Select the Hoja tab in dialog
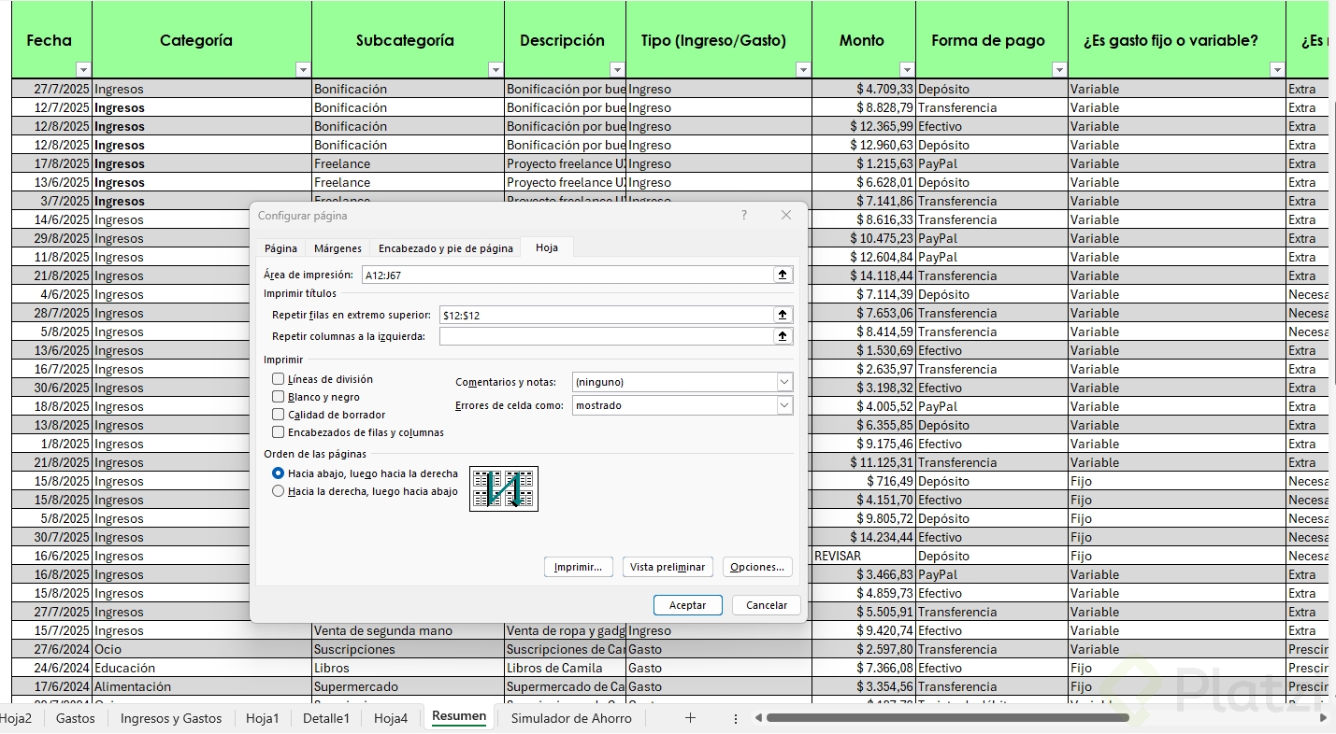Image resolution: width=1336 pixels, height=734 pixels. (x=547, y=247)
